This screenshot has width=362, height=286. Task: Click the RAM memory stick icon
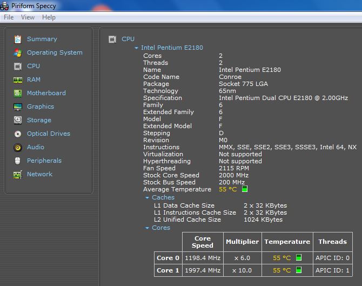(17, 80)
